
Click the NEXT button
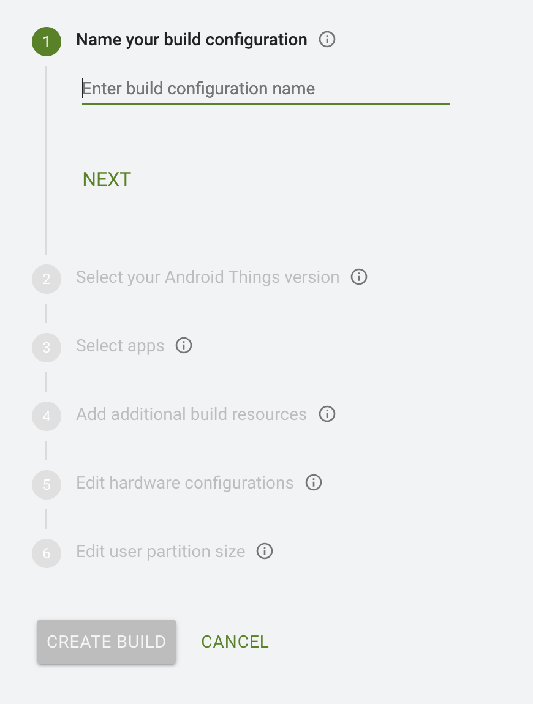(107, 179)
